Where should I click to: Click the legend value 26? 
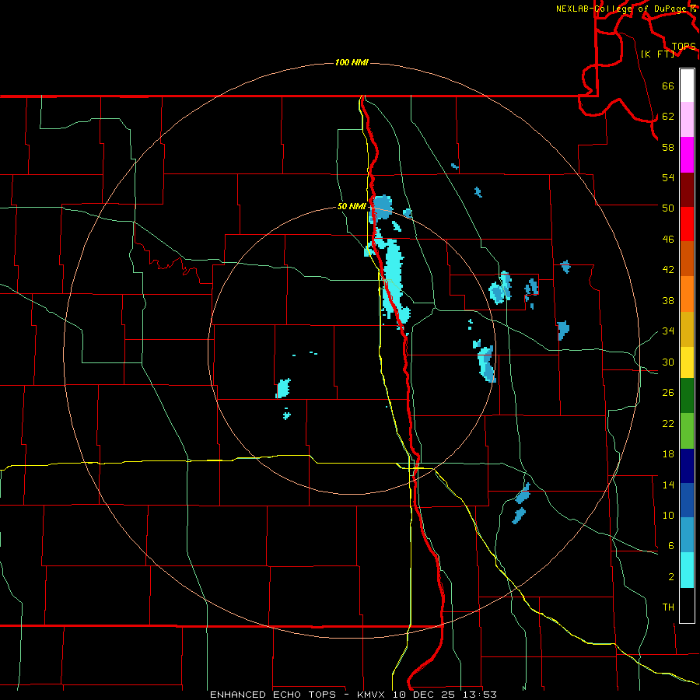point(668,393)
